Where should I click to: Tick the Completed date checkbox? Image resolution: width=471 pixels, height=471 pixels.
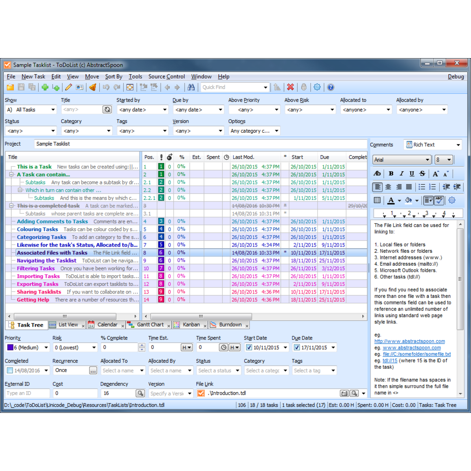point(10,371)
